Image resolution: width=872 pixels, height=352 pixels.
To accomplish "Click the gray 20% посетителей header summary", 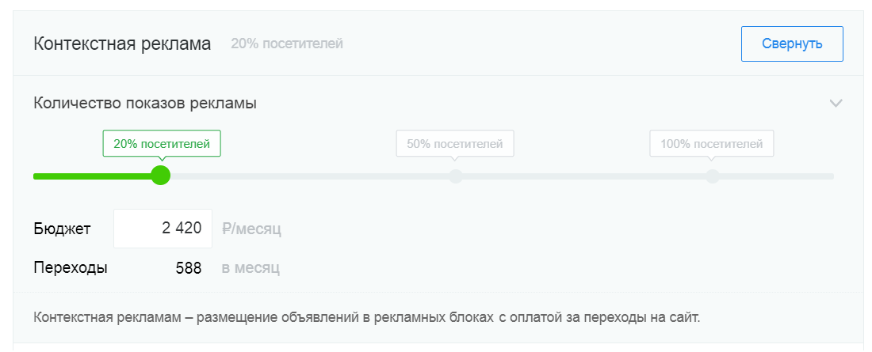I will pos(287,44).
